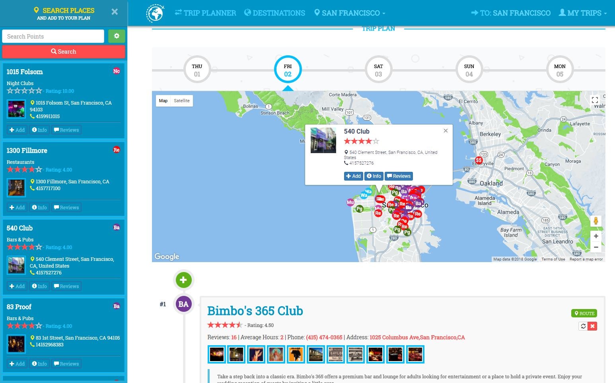Open Info for 1015 Folsom
The image size is (615, 383).
(x=39, y=130)
